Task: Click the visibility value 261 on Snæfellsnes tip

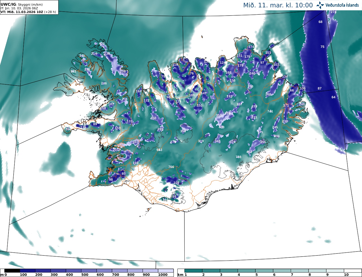Action: 68,129
